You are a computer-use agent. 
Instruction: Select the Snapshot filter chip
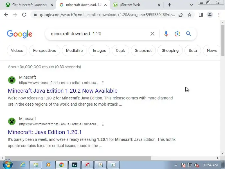143,50
